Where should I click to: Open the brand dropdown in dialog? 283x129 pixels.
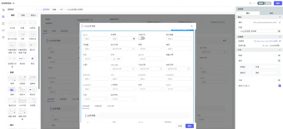click(x=179, y=89)
